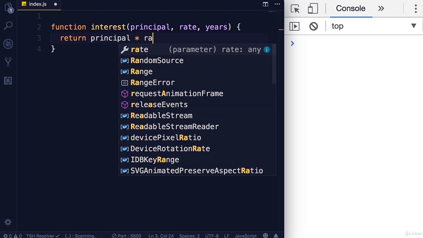The width and height of the screenshot is (423, 238).
Task: Click Port : 5500 in the status bar
Action: pyautogui.click(x=127, y=236)
